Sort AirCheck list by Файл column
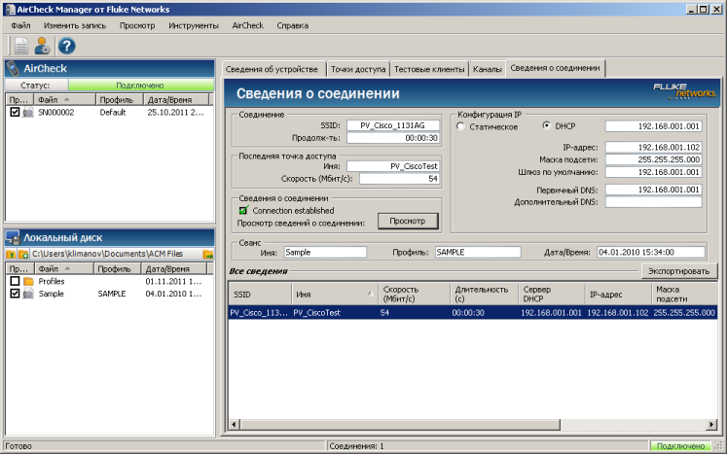This screenshot has height=454, width=727. pyautogui.click(x=65, y=99)
